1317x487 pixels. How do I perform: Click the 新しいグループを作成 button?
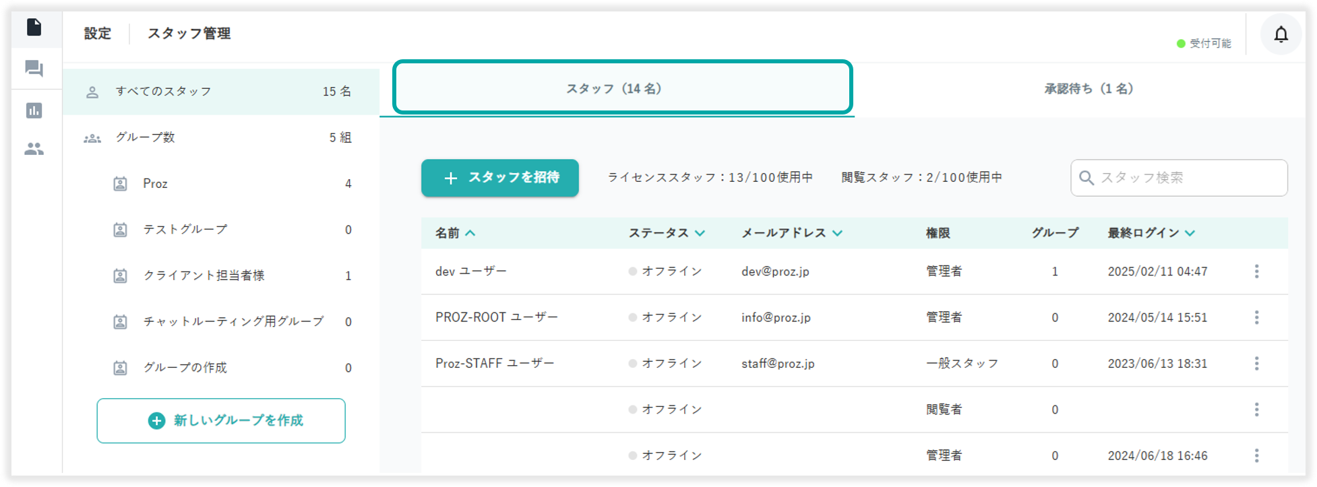221,421
